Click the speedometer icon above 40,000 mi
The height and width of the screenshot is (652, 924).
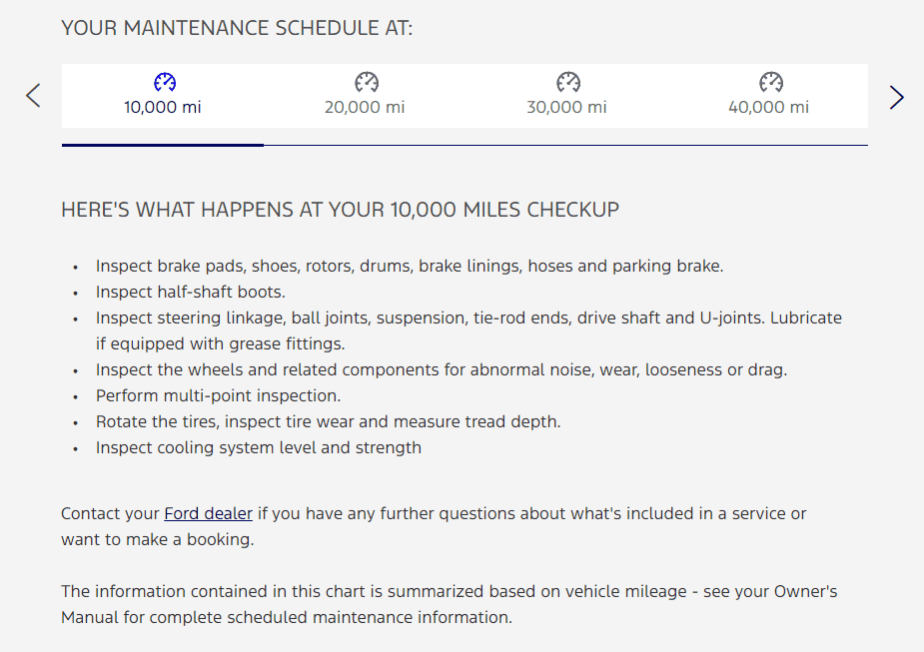click(770, 82)
